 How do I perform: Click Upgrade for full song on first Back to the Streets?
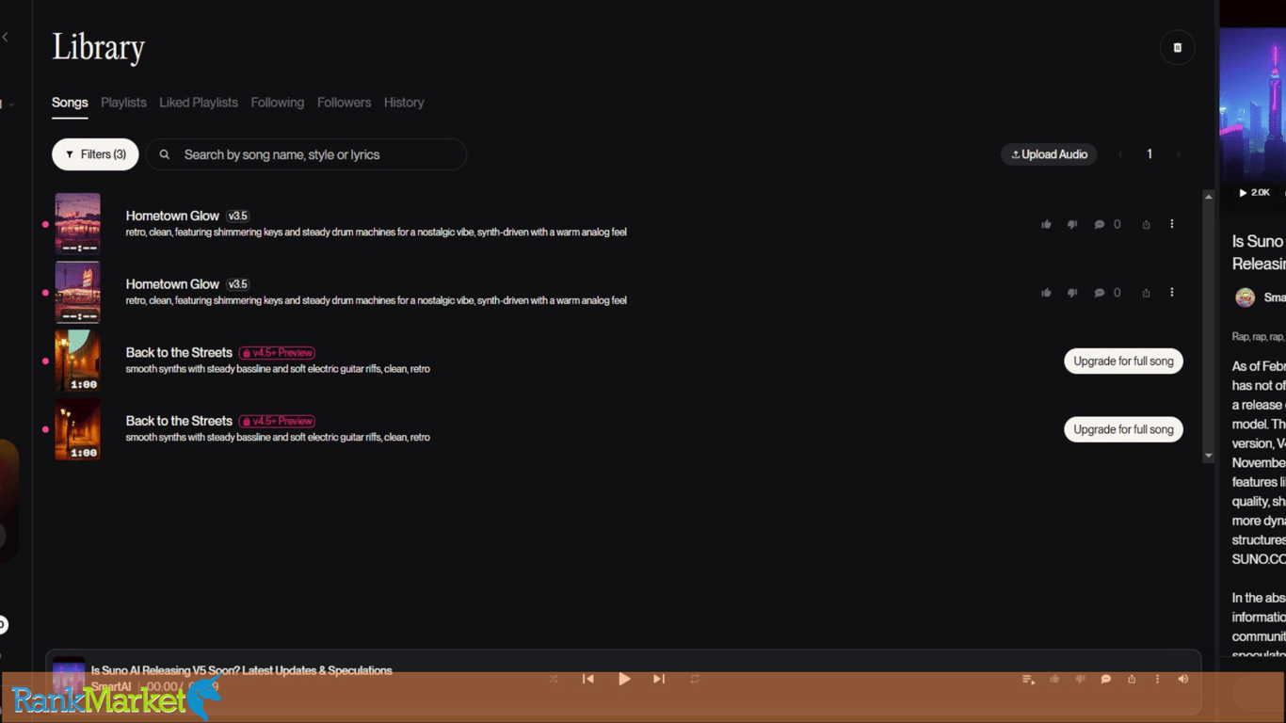[1123, 361]
